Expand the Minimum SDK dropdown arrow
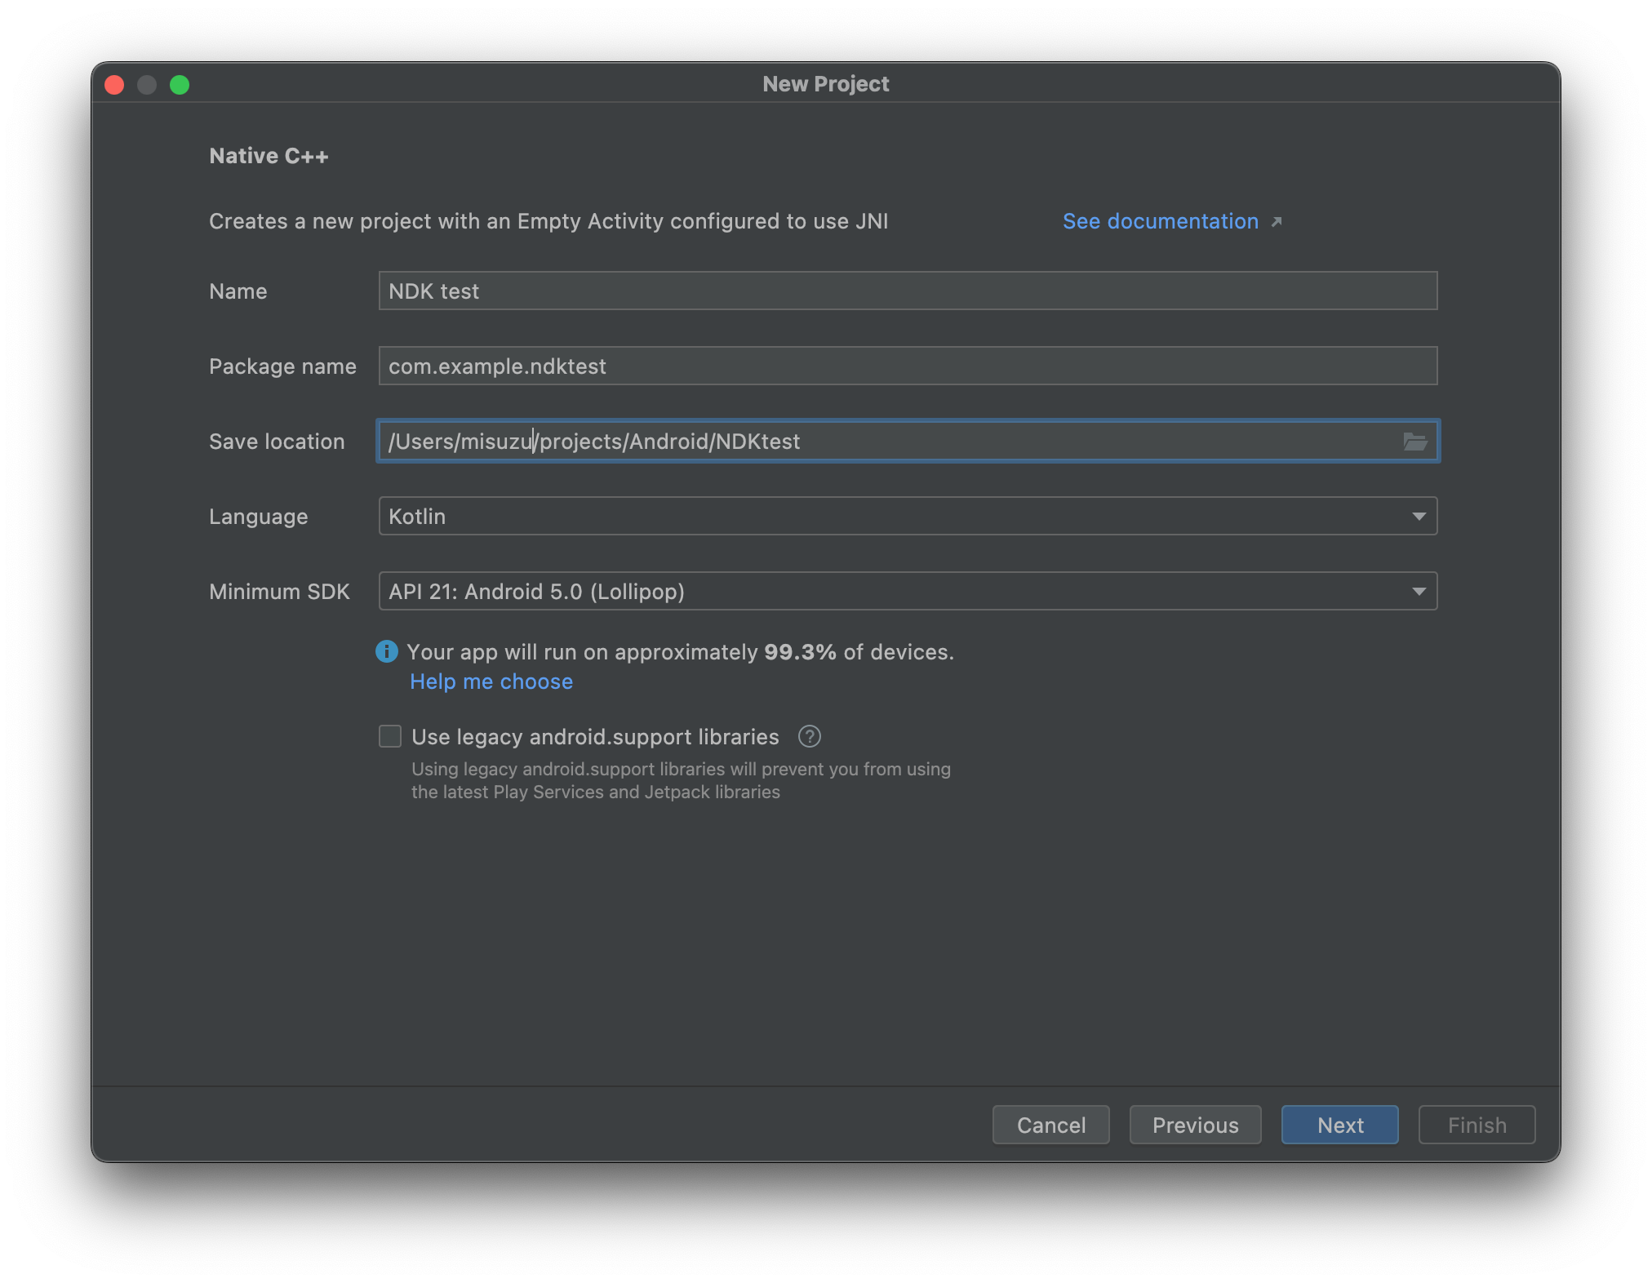The width and height of the screenshot is (1652, 1283). [x=1419, y=592]
